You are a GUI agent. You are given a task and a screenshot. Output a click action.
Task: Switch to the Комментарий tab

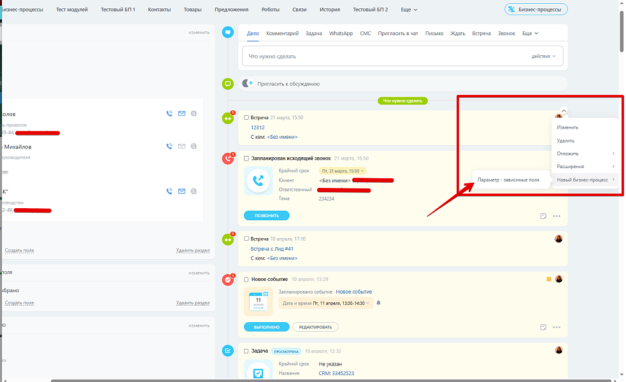coord(282,33)
